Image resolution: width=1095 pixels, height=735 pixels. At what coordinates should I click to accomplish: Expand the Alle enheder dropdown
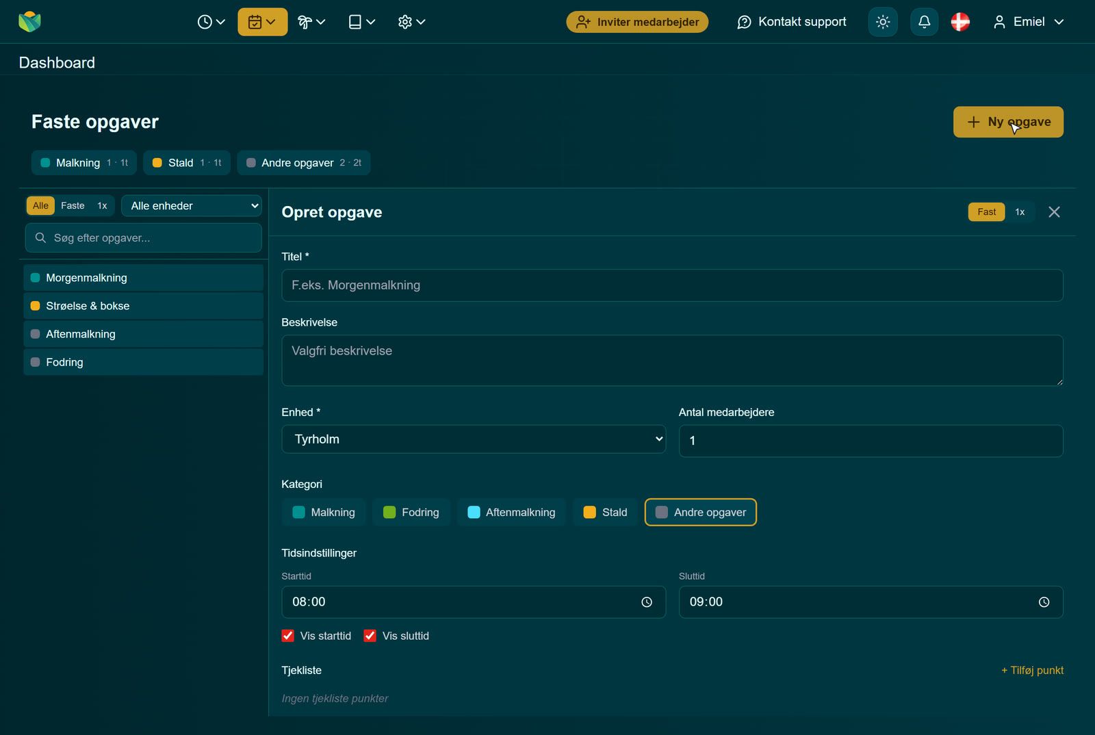[192, 206]
